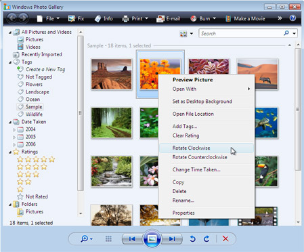Select the forest path thumbnail

point(112,123)
